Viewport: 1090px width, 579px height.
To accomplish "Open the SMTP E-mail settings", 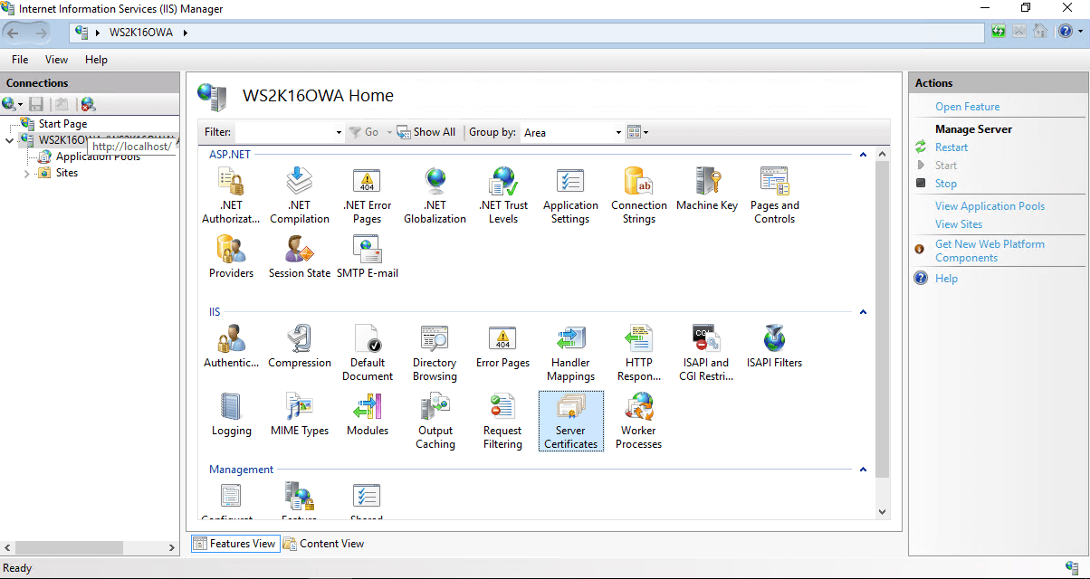I will point(367,255).
